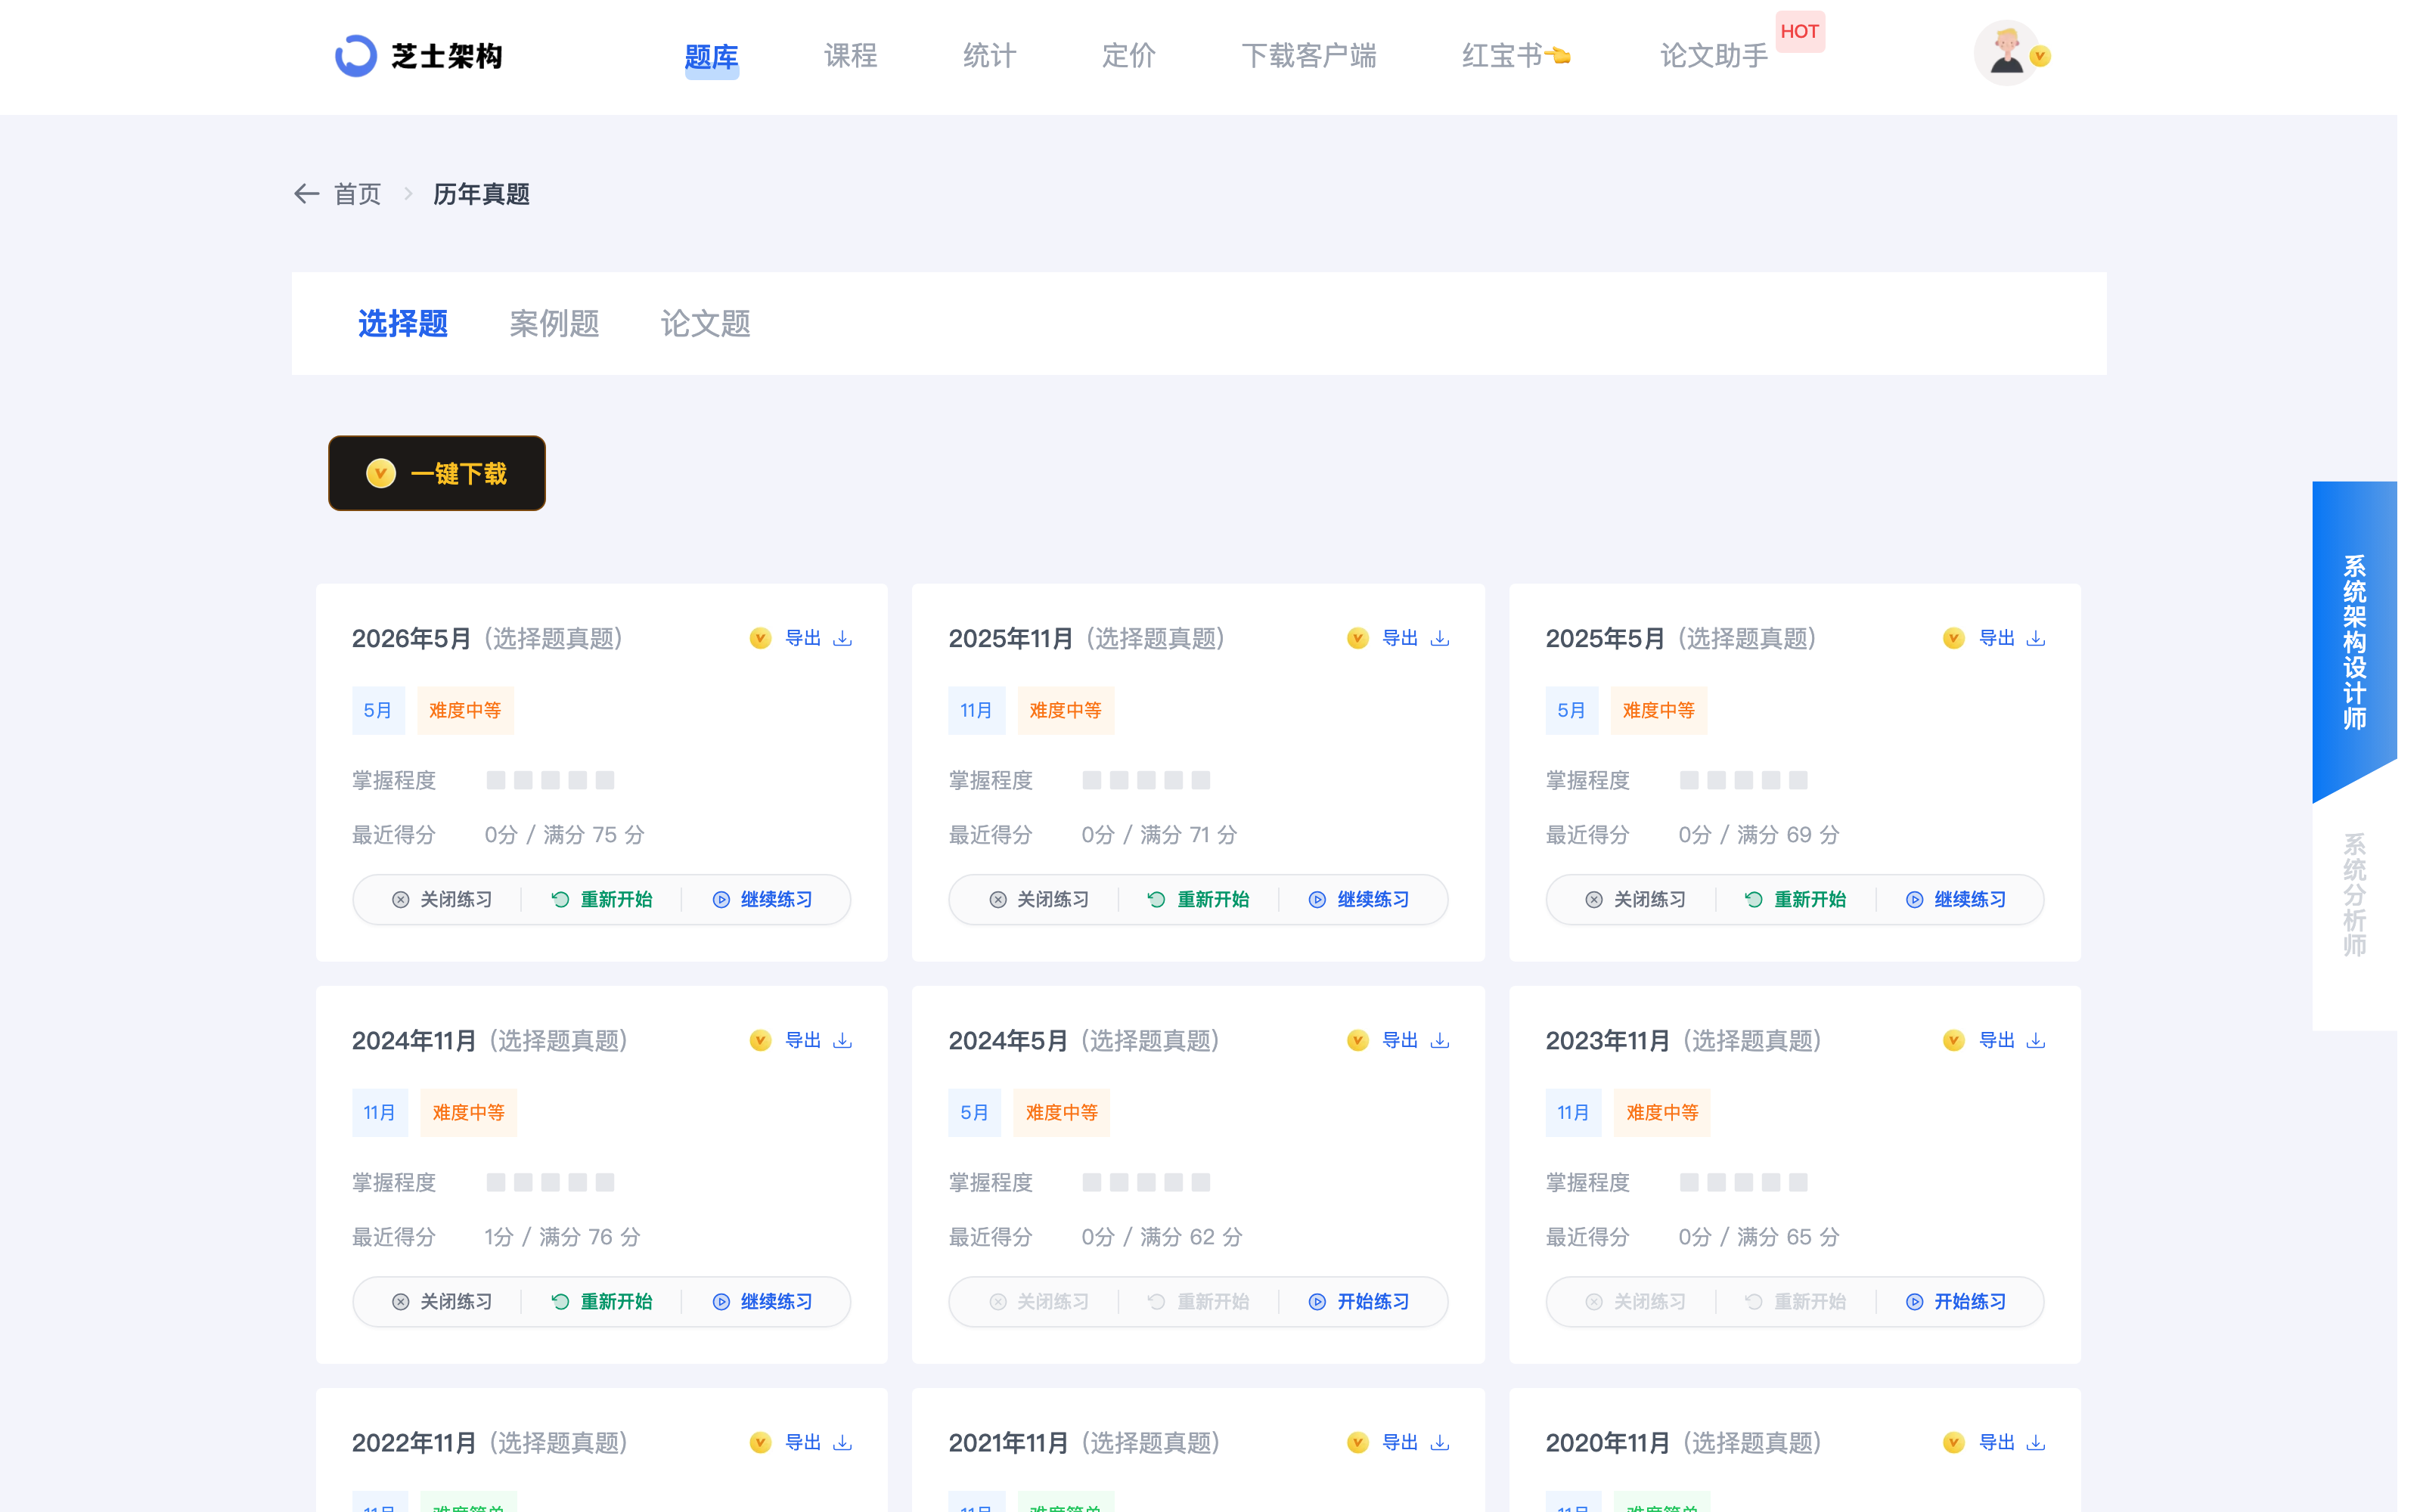This screenshot has height=1512, width=2420.
Task: Click 开始练习 on the 2024年5月 card
Action: coord(1359,1301)
